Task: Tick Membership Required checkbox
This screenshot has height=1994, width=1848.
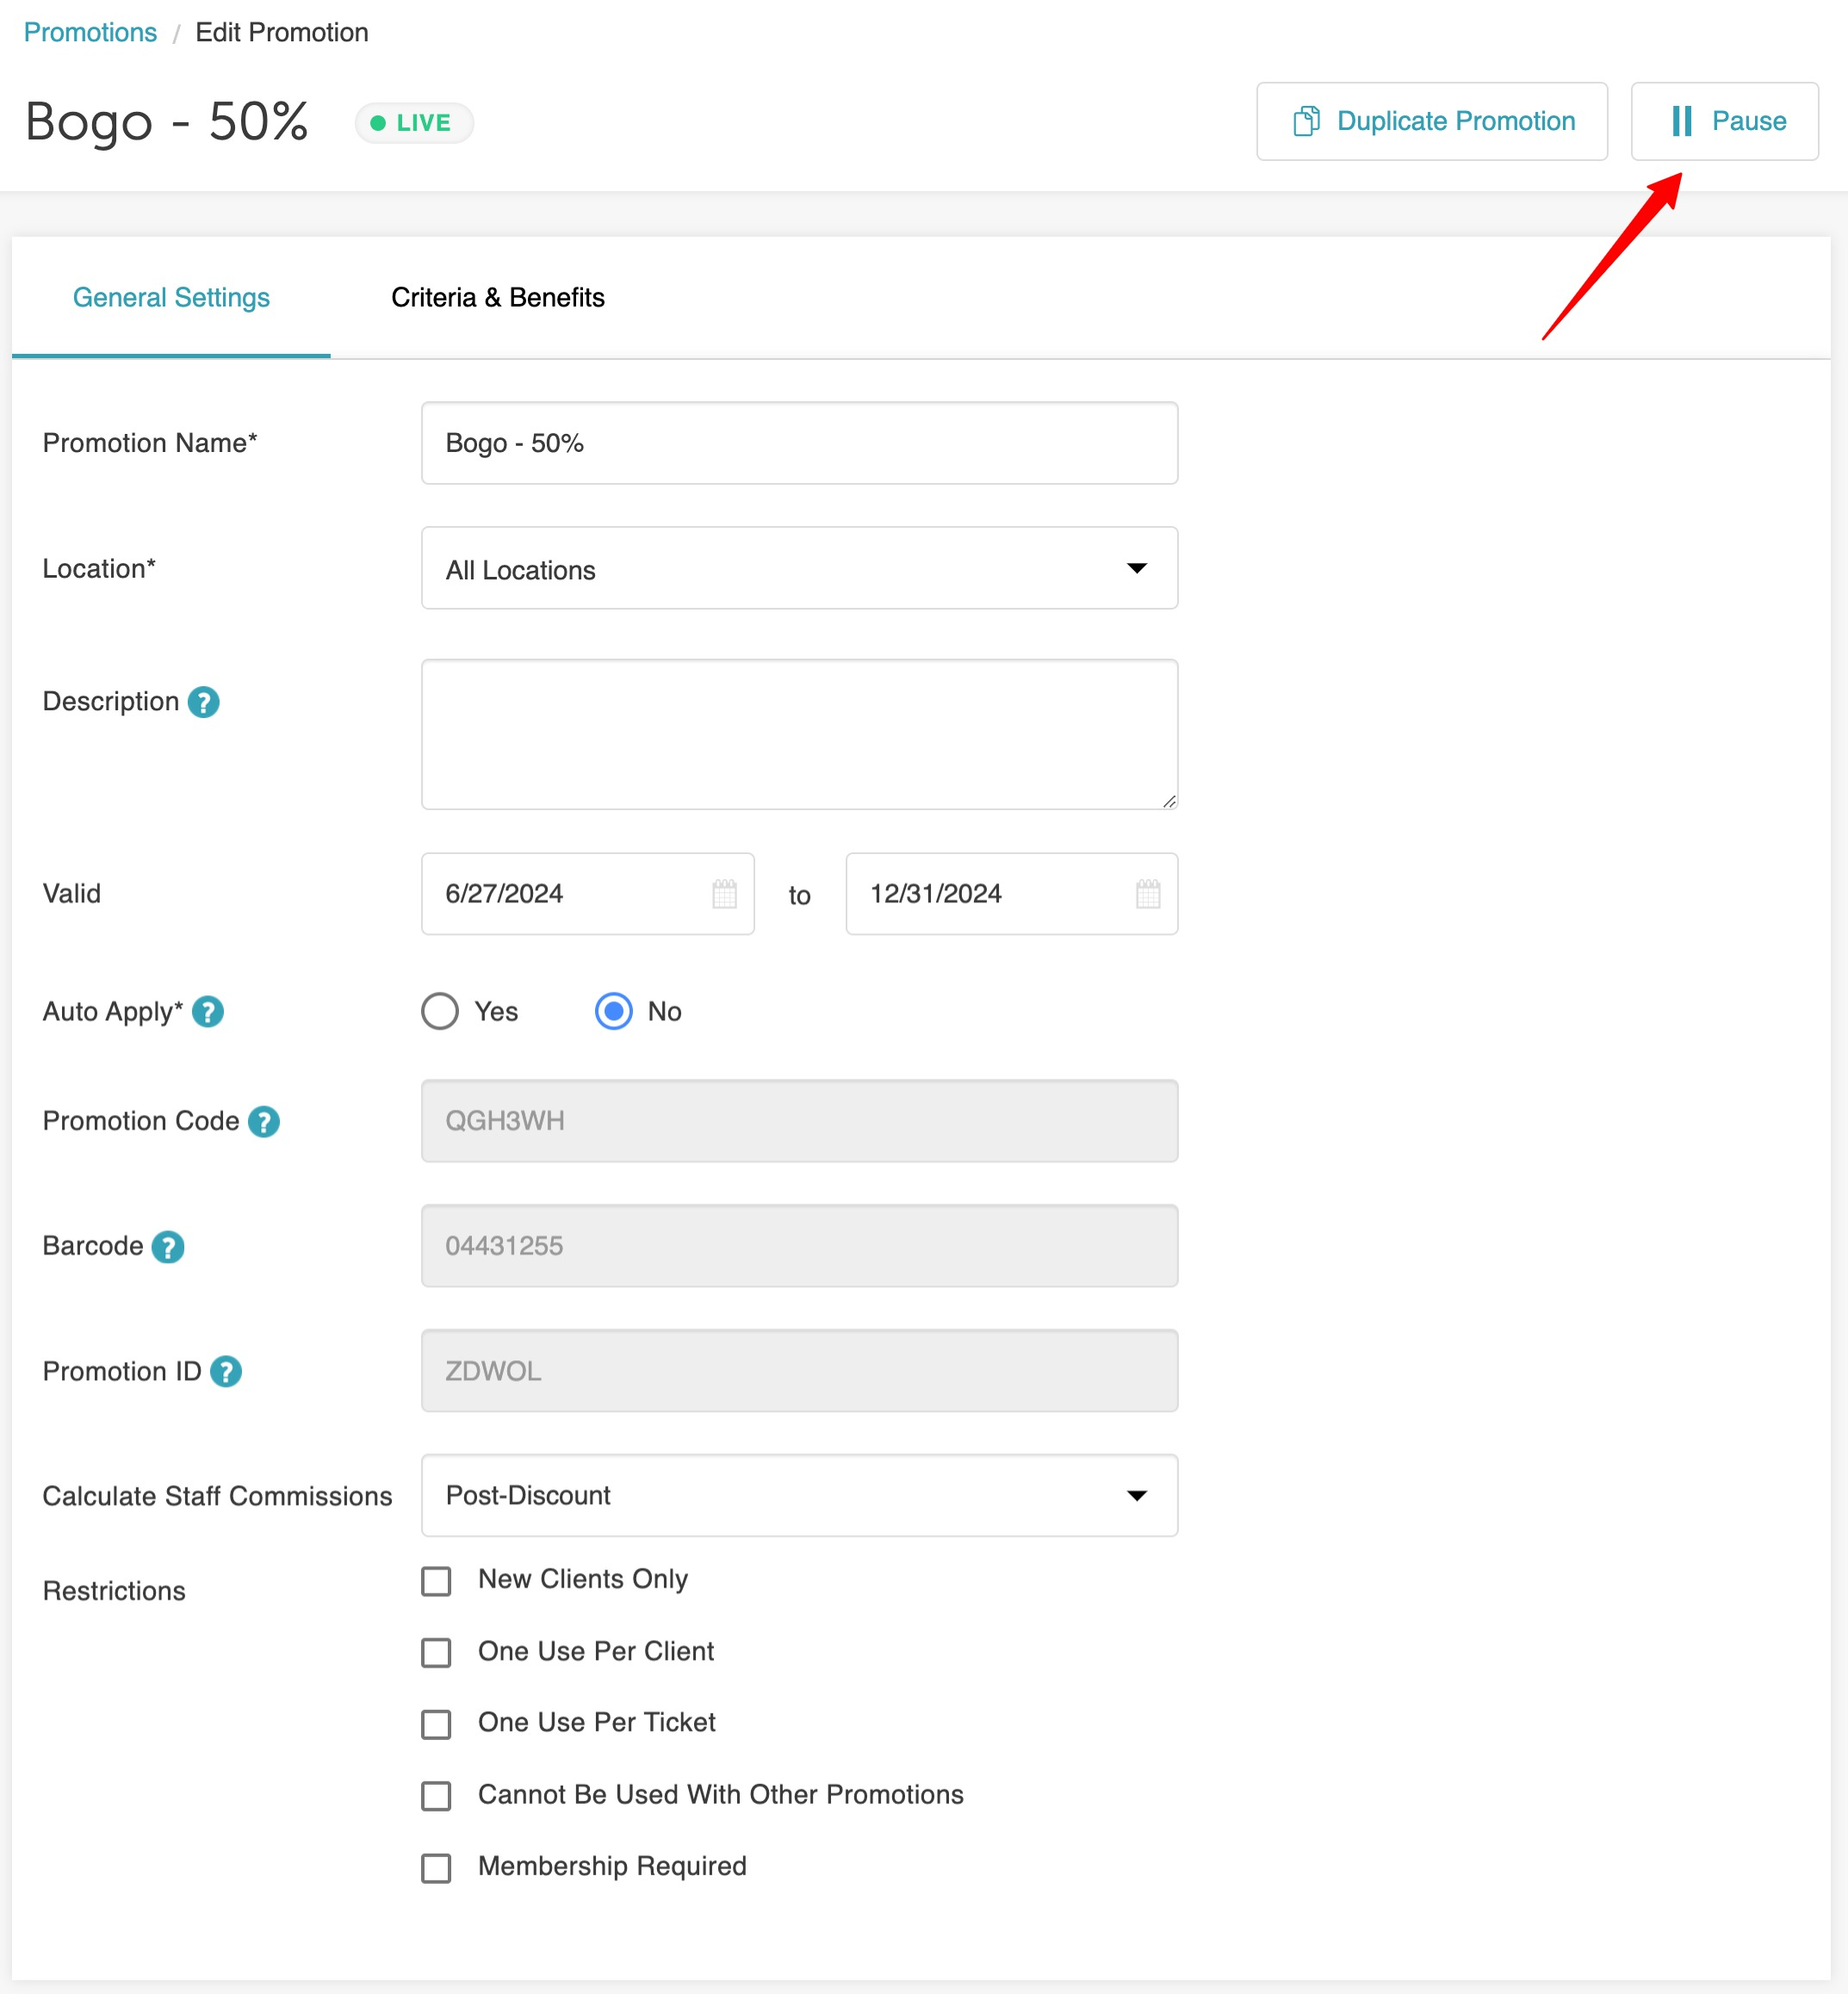Action: (436, 1867)
